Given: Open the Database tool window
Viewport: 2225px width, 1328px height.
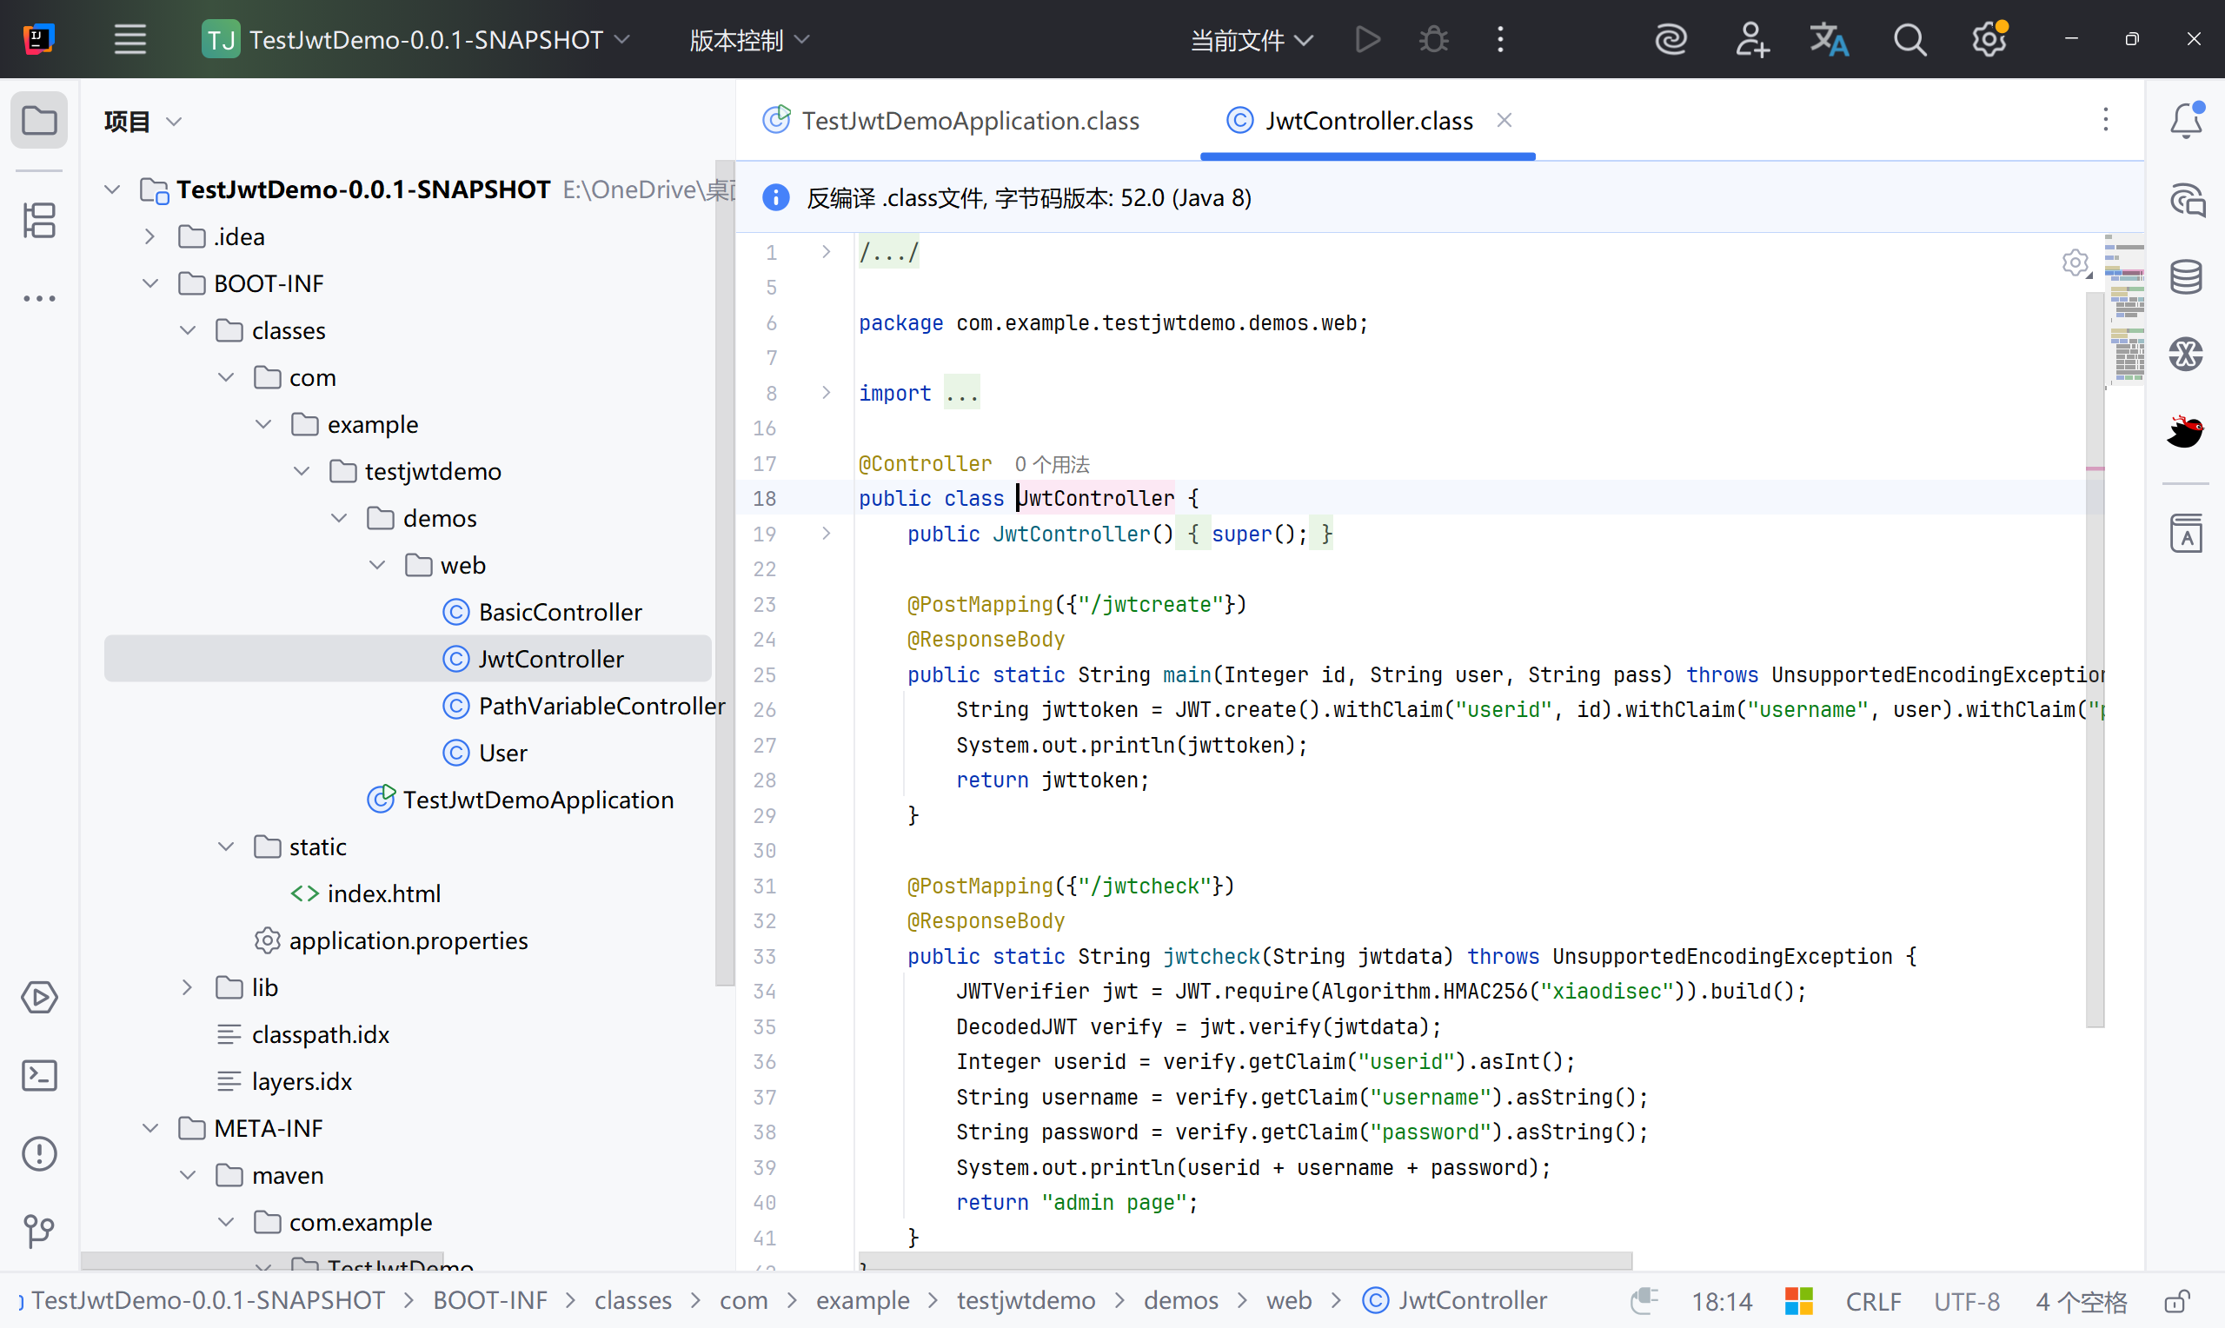Looking at the screenshot, I should coord(2186,276).
